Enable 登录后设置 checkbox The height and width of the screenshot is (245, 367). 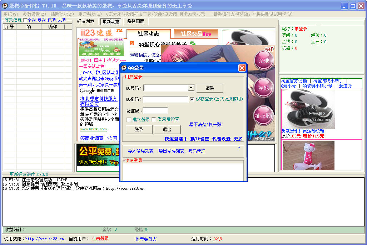coord(154,119)
